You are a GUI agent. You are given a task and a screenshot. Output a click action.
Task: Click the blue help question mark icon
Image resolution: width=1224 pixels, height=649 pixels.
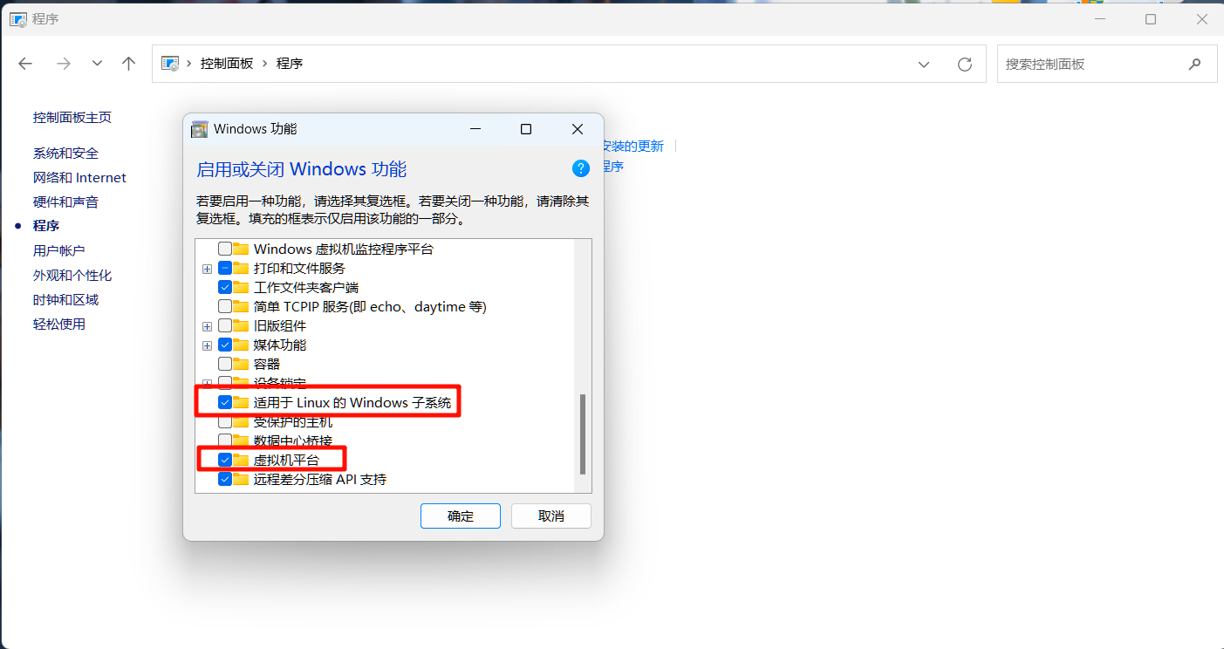point(581,168)
